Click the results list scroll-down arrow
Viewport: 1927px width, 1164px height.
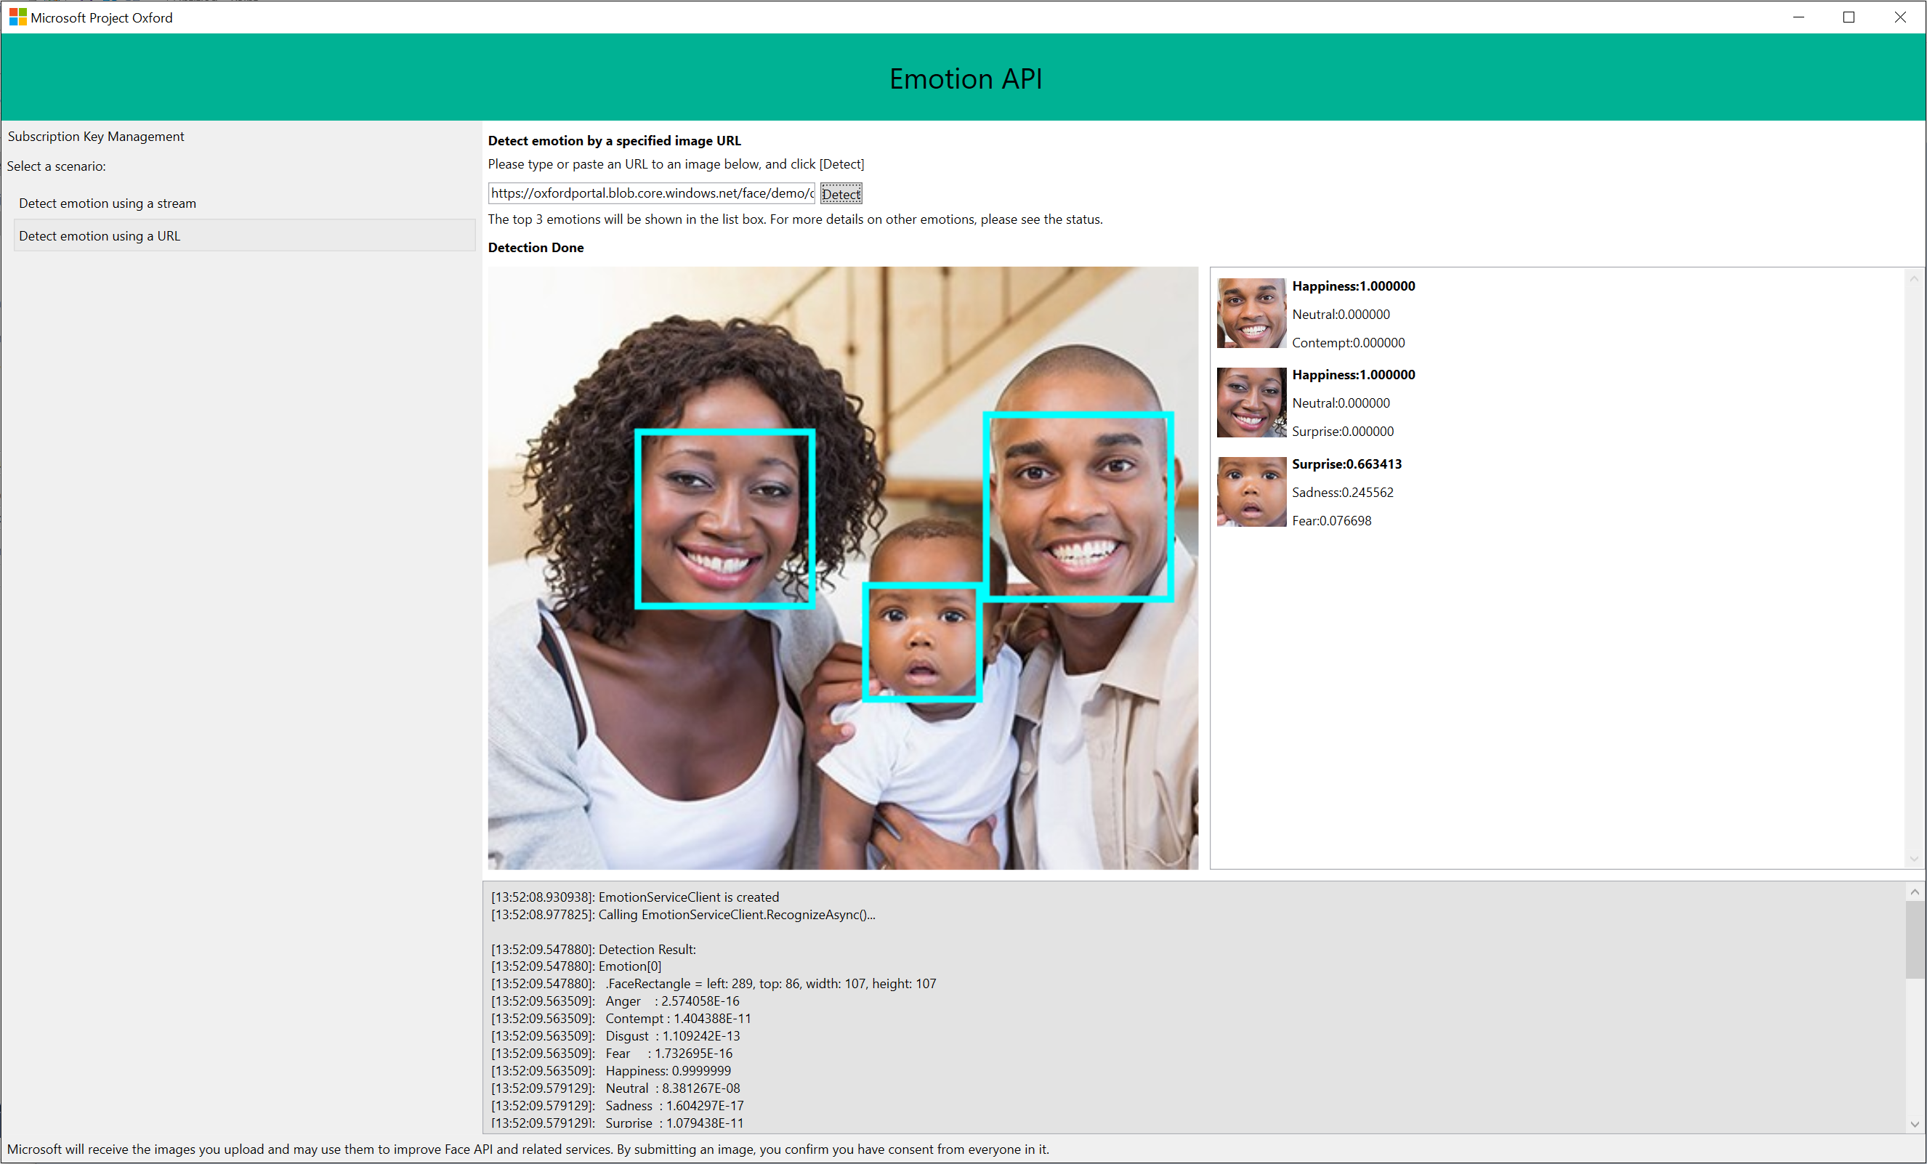coord(1914,859)
